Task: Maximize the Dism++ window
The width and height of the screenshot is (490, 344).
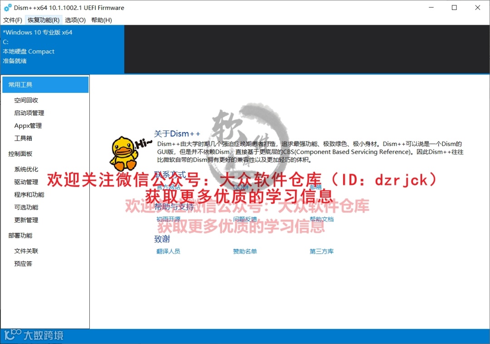Action: [454, 8]
